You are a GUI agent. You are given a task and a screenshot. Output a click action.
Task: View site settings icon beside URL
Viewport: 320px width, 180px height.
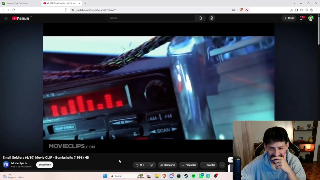72,10
